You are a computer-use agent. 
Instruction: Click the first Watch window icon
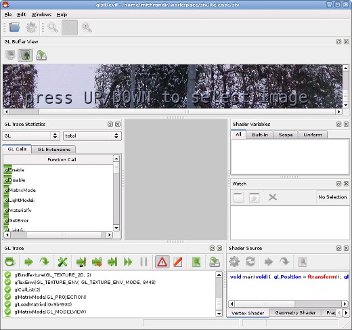[238, 197]
